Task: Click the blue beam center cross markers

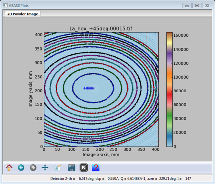Action: point(89,88)
